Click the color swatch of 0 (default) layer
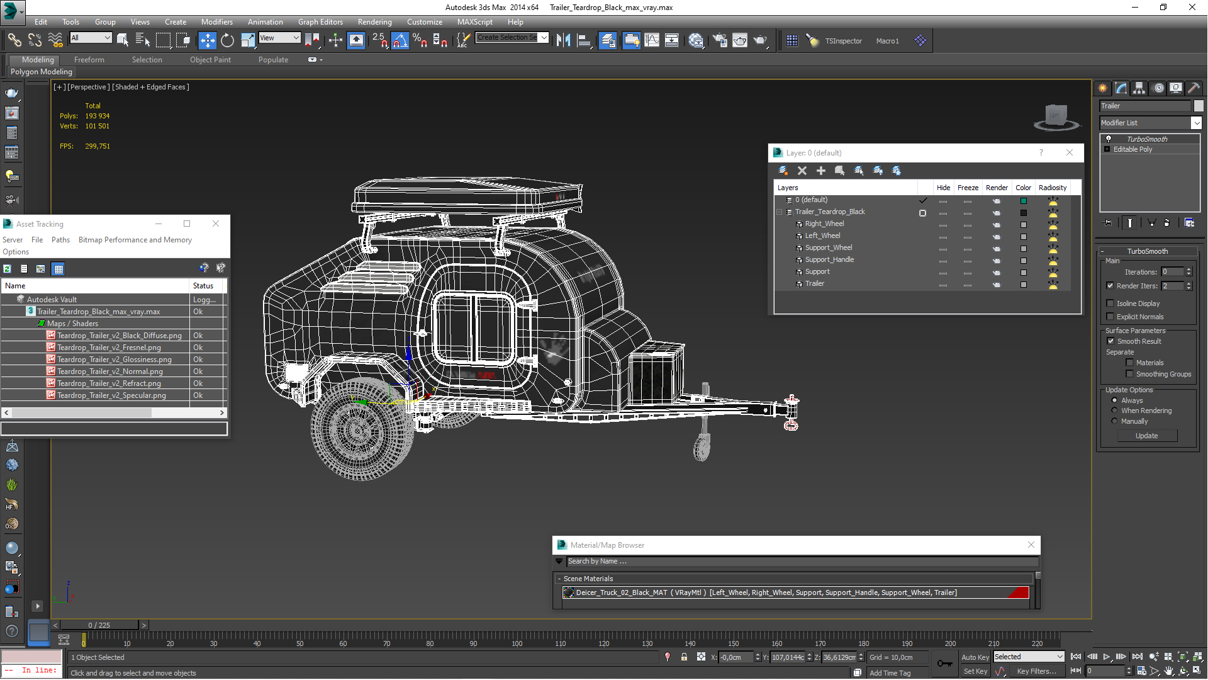 coord(1024,201)
